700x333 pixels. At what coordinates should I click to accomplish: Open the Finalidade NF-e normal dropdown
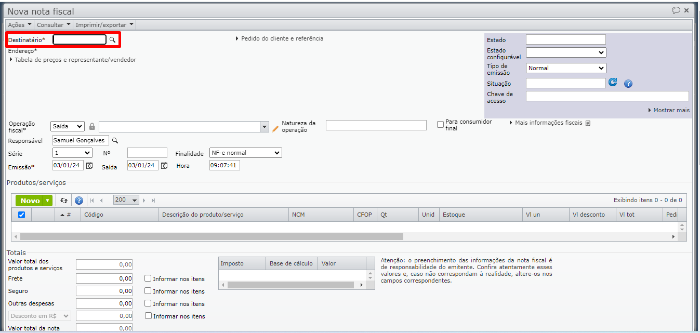pos(245,153)
